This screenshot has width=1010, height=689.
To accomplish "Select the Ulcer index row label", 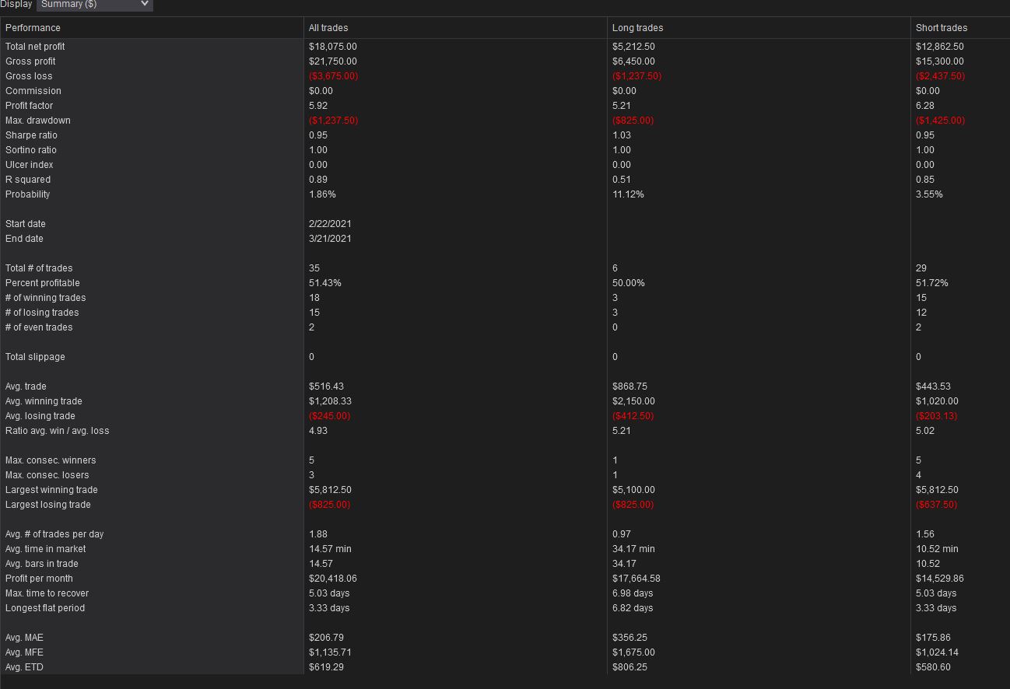I will [x=30, y=165].
